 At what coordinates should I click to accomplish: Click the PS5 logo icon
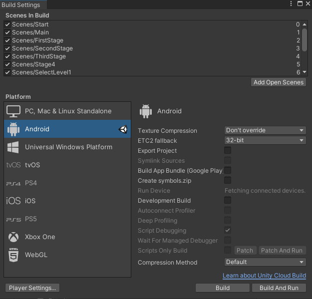pyautogui.click(x=13, y=220)
